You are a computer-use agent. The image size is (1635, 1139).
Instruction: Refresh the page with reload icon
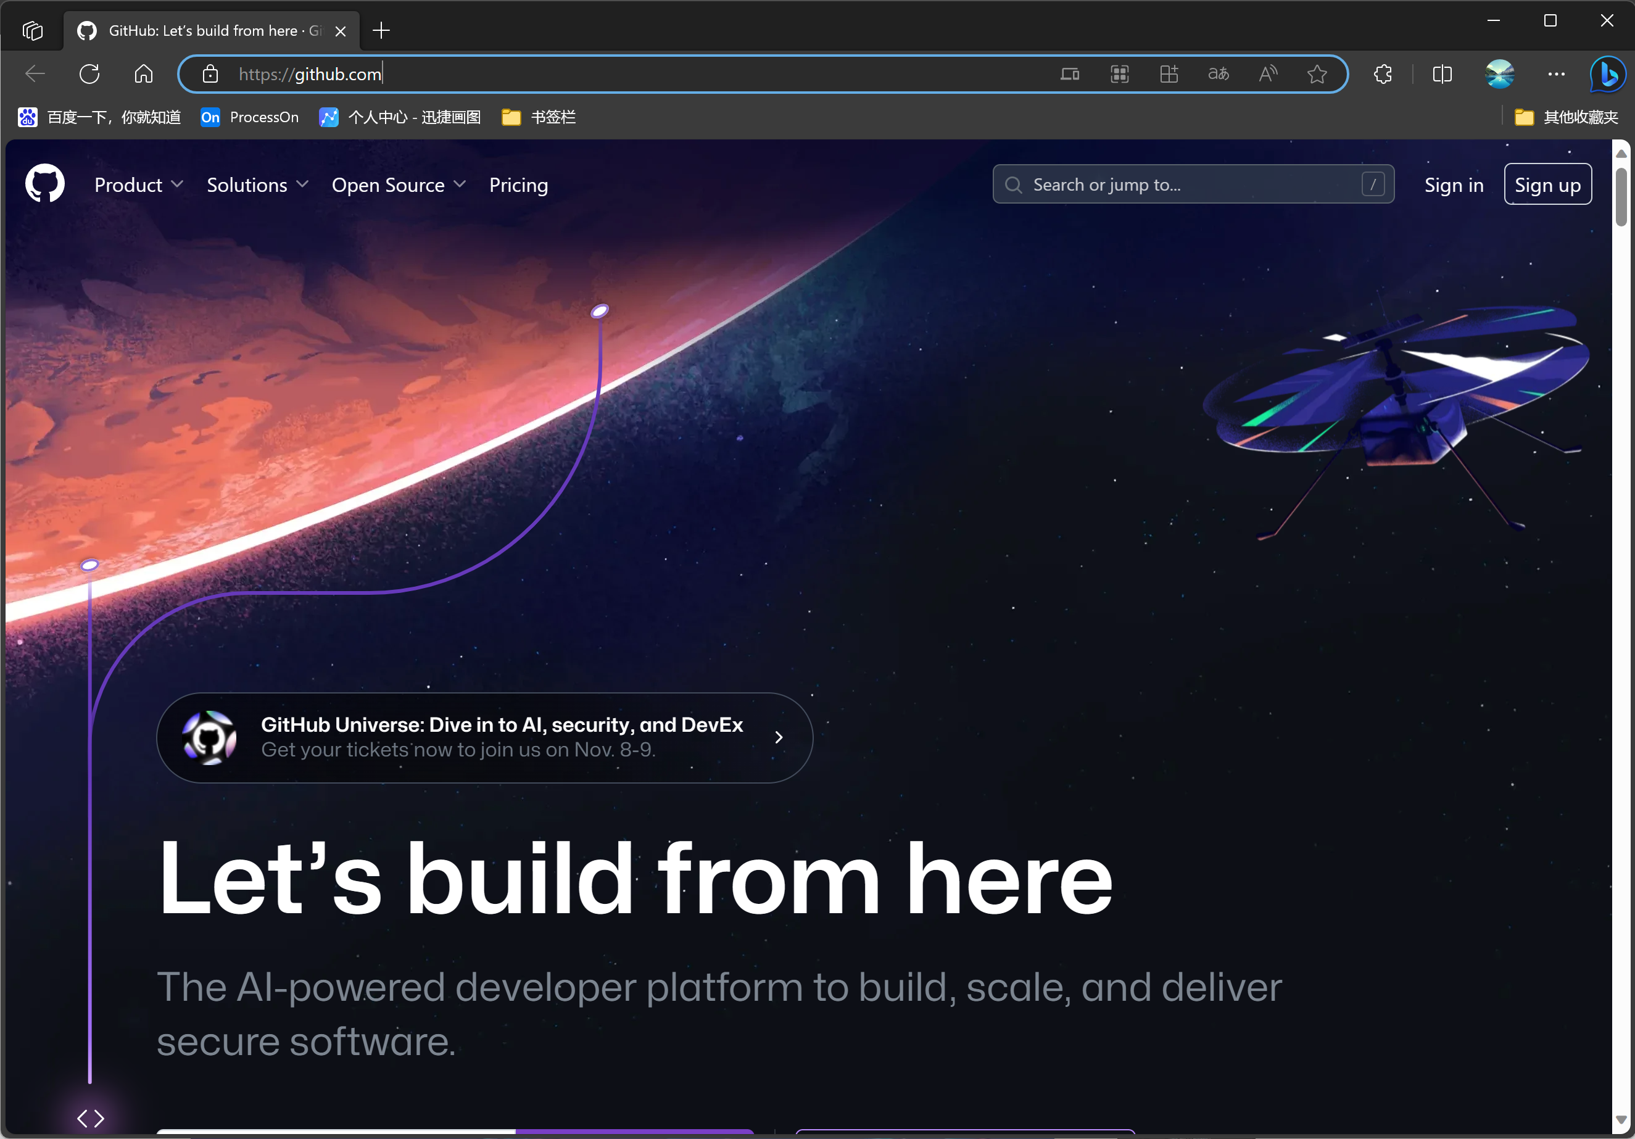pyautogui.click(x=89, y=74)
